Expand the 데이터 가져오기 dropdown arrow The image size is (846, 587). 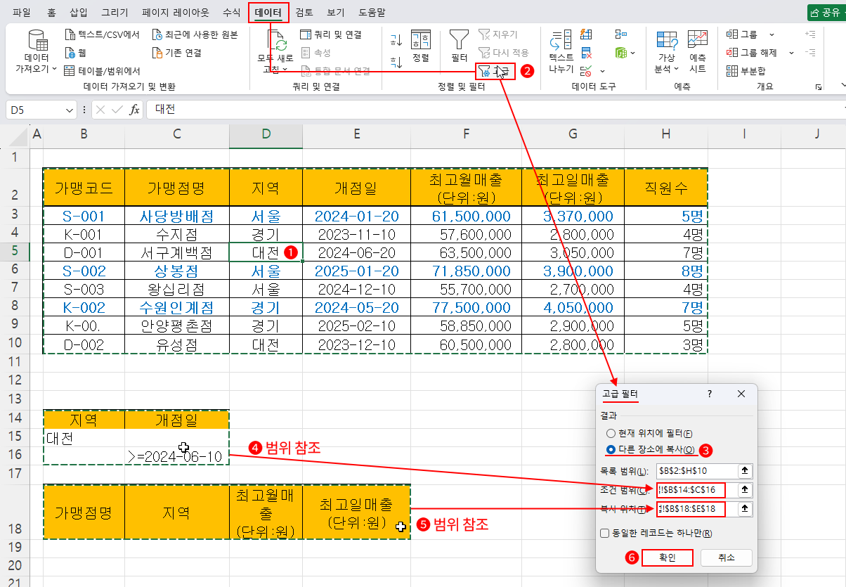(55, 69)
